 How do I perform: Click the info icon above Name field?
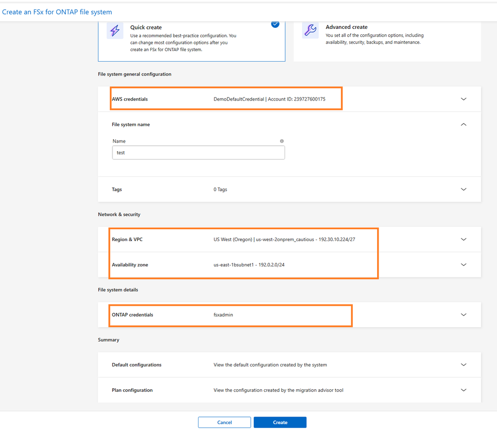click(x=282, y=141)
